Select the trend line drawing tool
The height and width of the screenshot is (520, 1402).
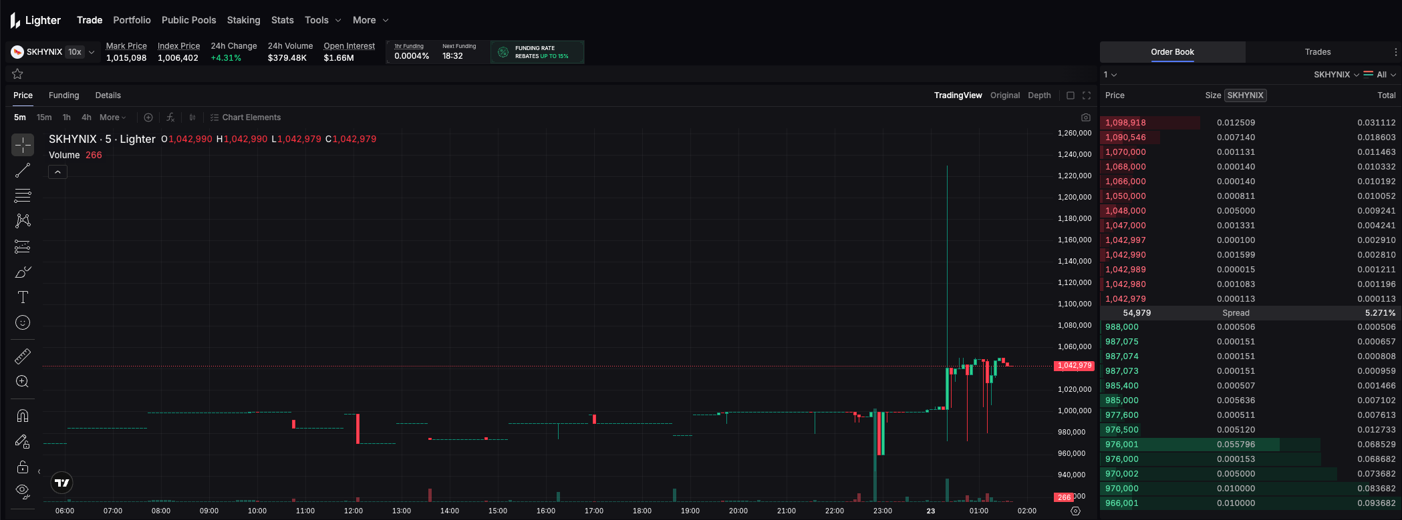tap(23, 170)
